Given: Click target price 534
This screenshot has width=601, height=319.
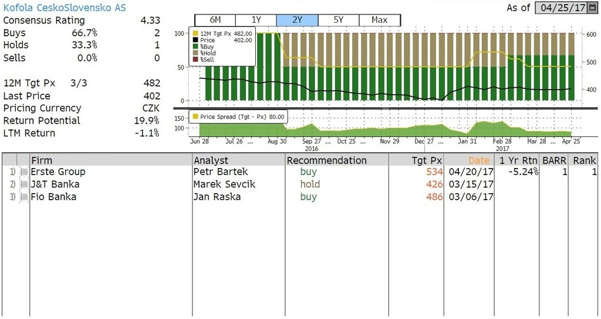Looking at the screenshot, I should click(434, 172).
